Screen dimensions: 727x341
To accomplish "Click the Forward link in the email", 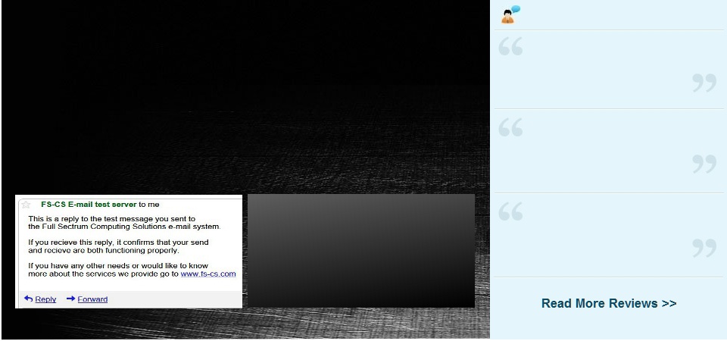I will pos(92,299).
